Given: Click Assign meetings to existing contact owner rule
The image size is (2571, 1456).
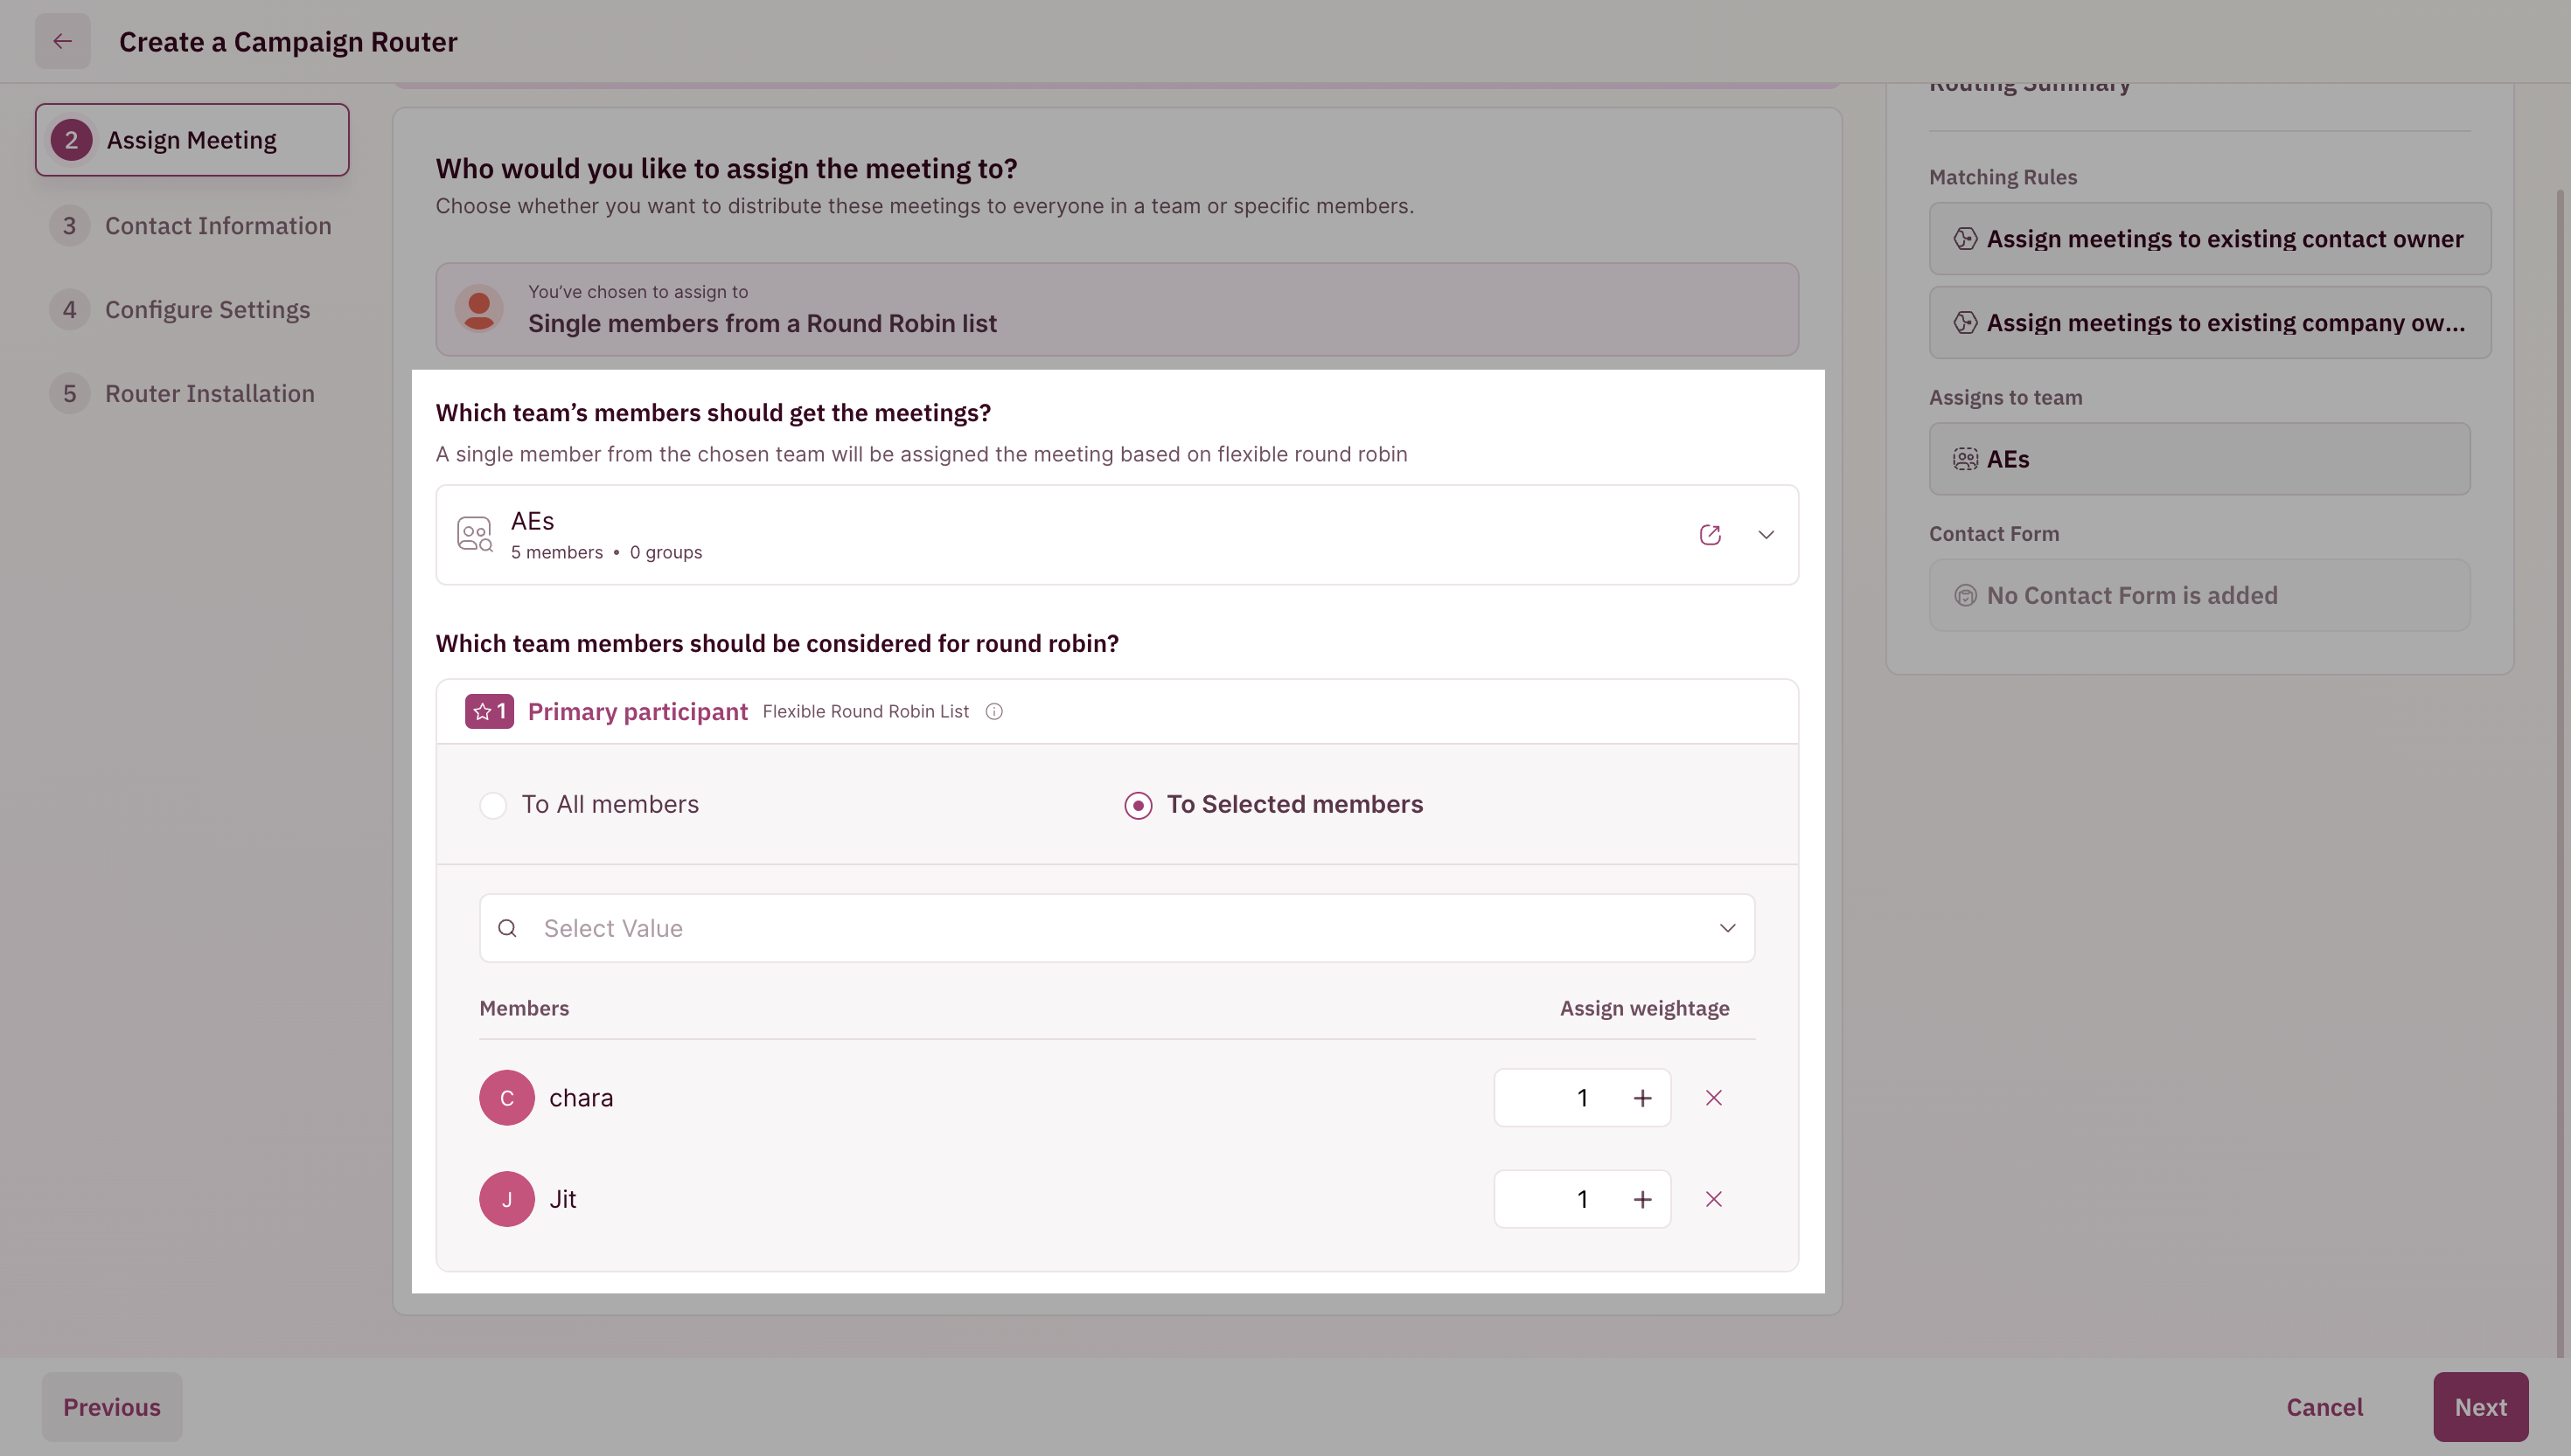Looking at the screenshot, I should 2210,239.
